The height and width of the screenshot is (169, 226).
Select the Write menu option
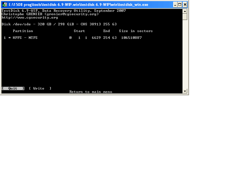tap(40, 88)
